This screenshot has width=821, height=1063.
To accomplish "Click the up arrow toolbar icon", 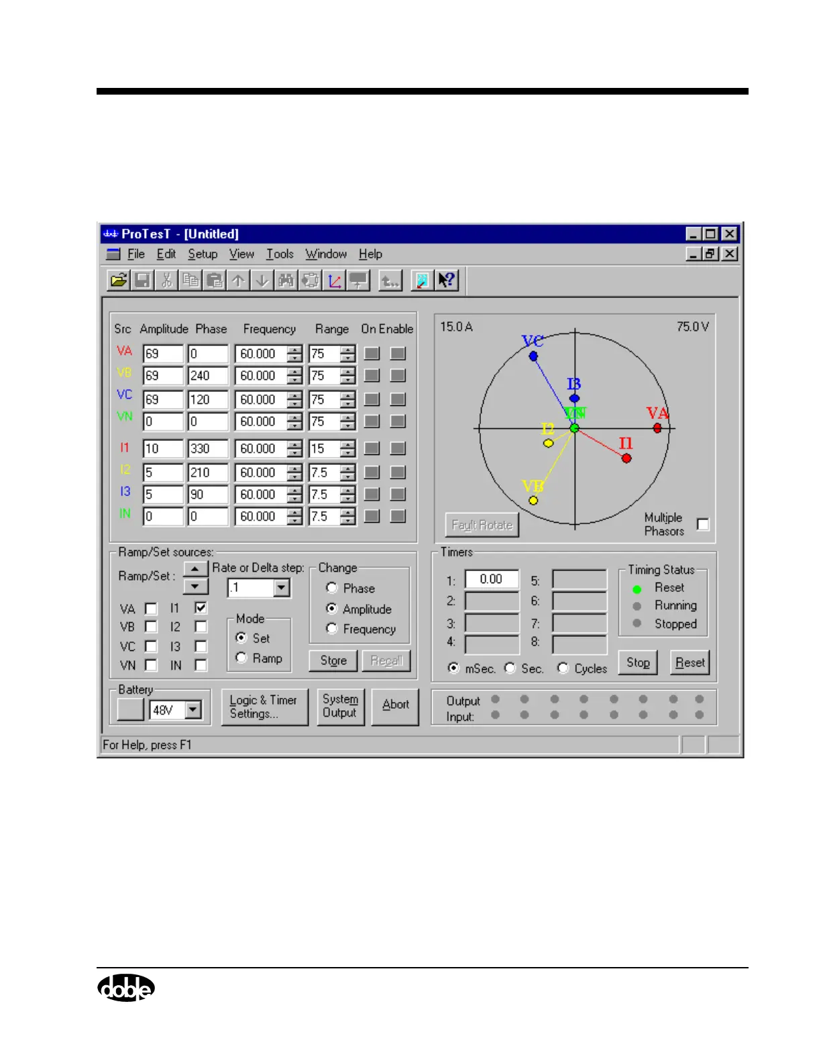I will [239, 280].
